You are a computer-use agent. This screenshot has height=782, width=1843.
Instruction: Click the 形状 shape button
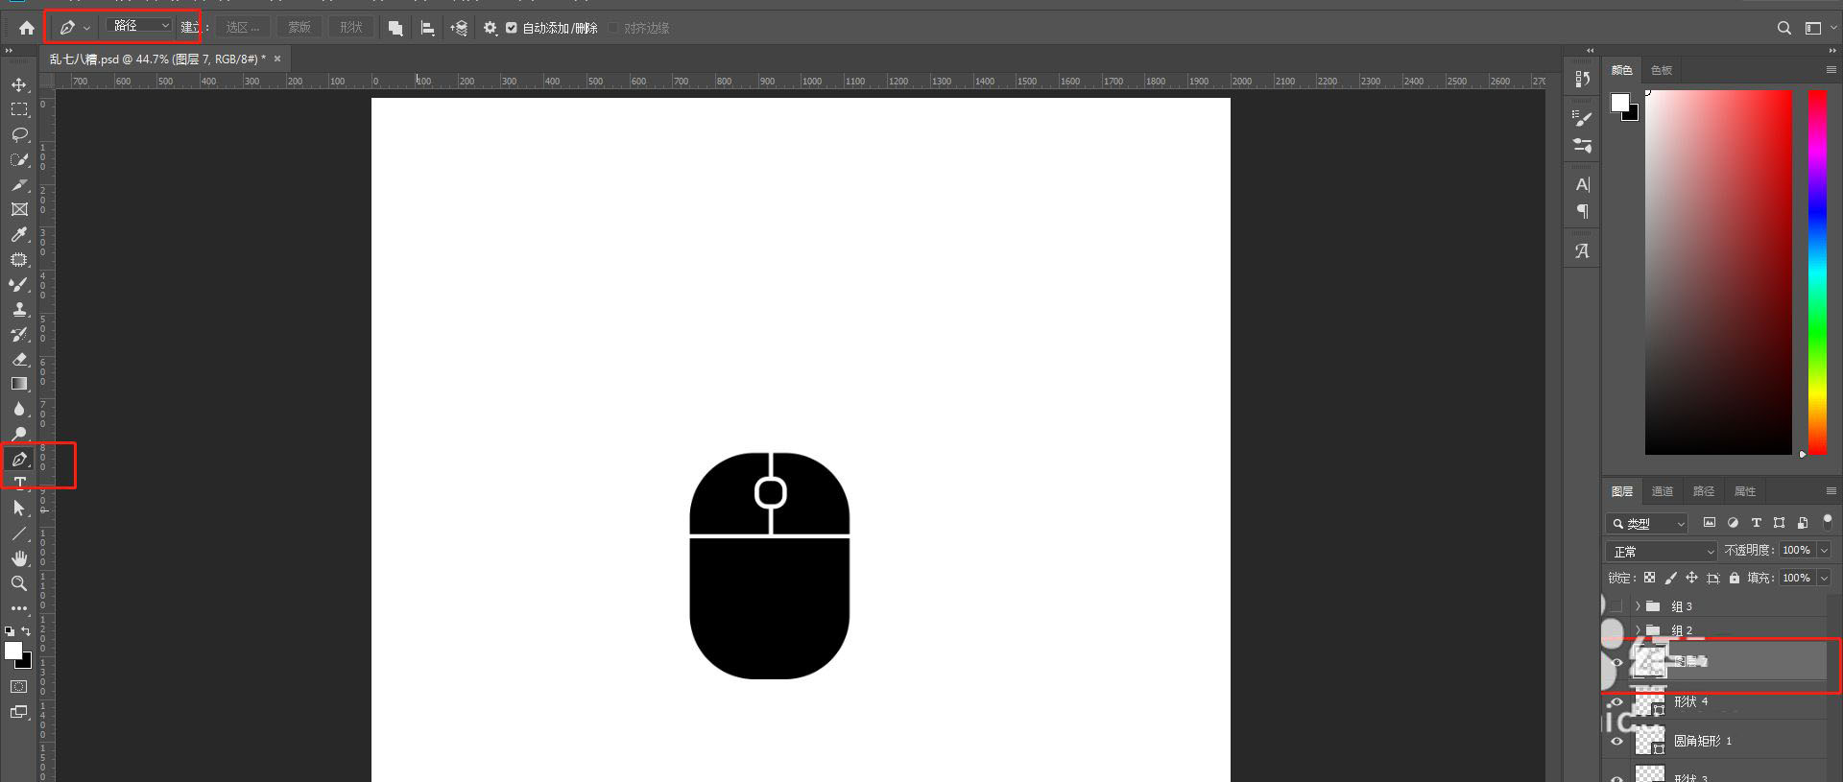click(x=351, y=27)
